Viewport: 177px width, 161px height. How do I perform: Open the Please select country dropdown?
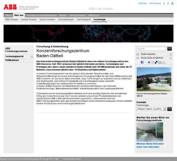click(x=151, y=109)
